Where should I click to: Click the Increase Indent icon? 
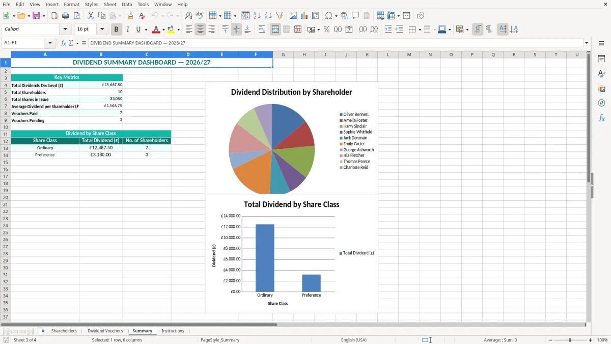[x=388, y=30]
